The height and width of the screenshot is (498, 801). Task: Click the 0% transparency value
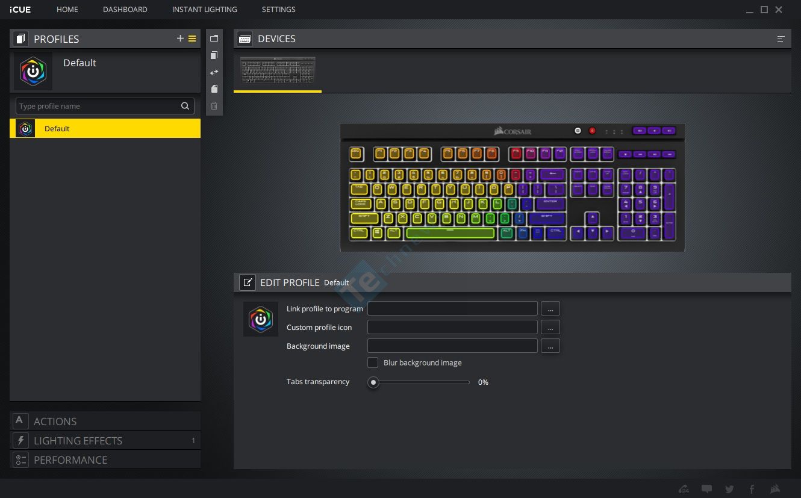483,382
